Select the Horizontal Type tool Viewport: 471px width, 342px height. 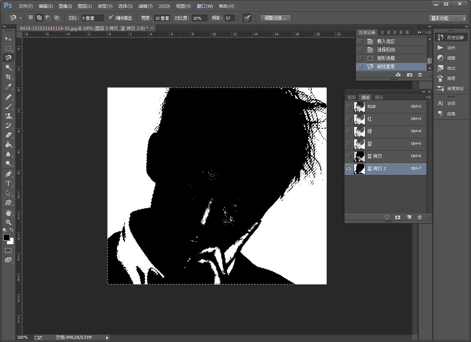coord(8,183)
